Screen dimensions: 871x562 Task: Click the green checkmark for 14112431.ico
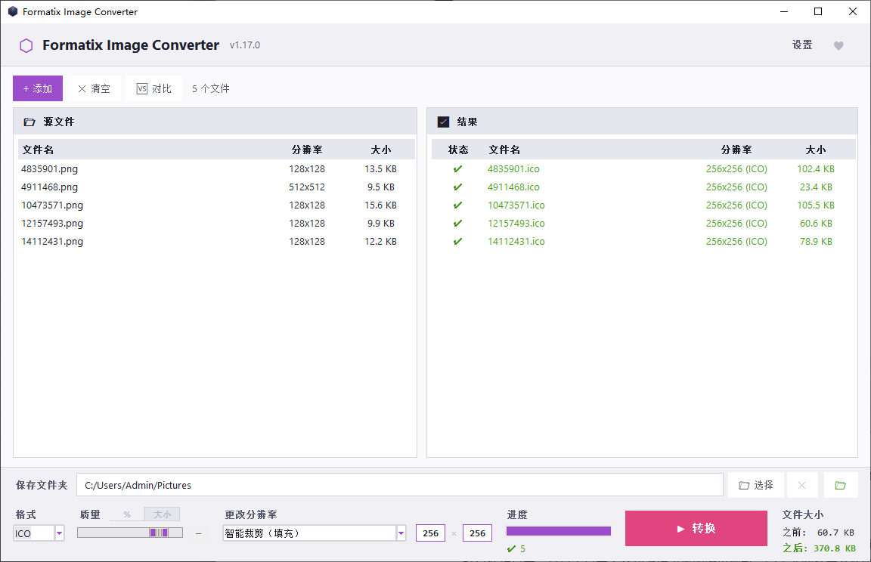tap(457, 242)
